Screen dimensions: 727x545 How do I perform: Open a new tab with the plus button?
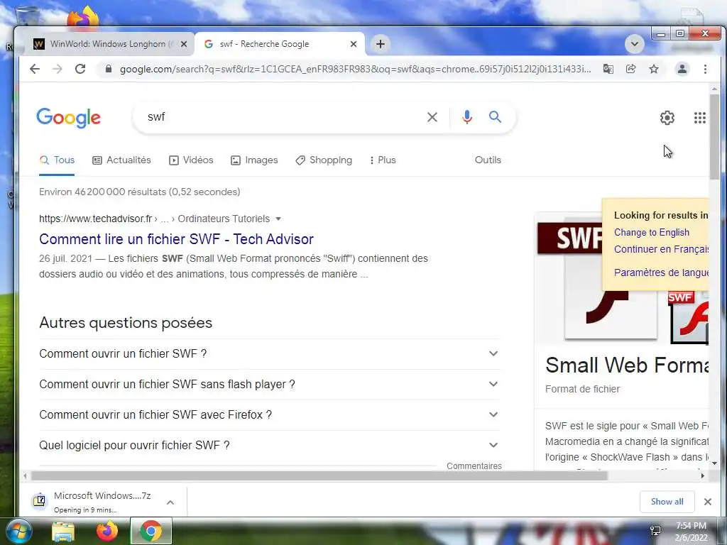(x=381, y=44)
